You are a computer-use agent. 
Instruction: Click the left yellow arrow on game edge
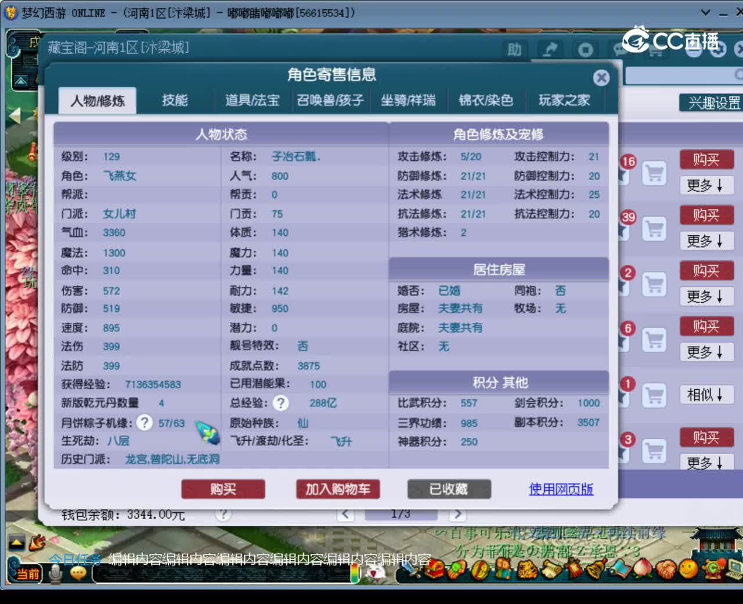pos(14,116)
